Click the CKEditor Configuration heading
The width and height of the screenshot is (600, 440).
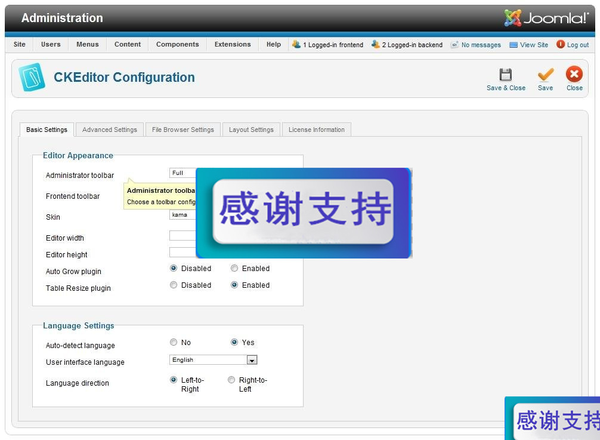[x=124, y=78]
